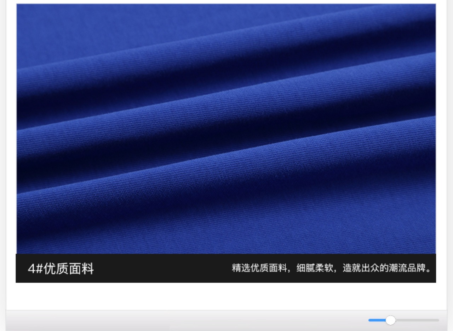Click the zoom slider handle
This screenshot has height=331, width=453.
(390, 320)
